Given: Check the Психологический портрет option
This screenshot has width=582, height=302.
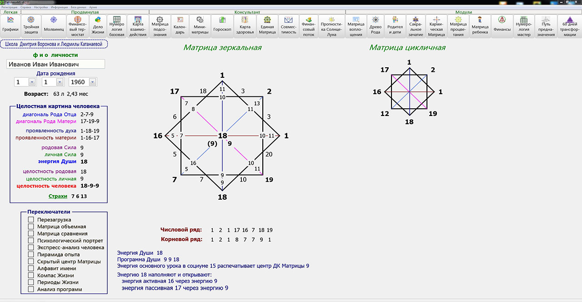Looking at the screenshot, I should pyautogui.click(x=31, y=241).
